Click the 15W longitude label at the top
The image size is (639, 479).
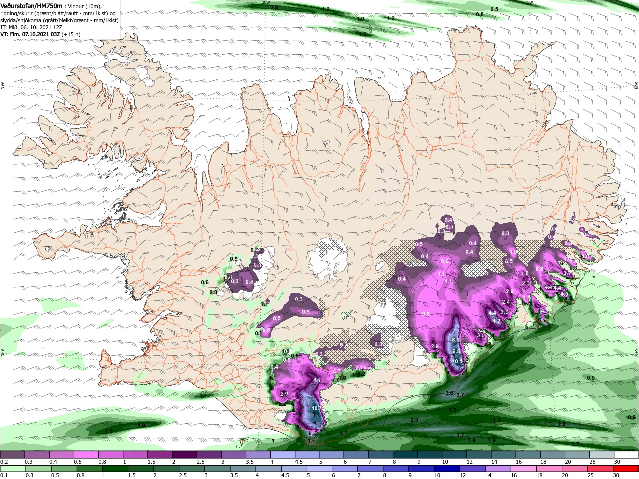(x=529, y=2)
